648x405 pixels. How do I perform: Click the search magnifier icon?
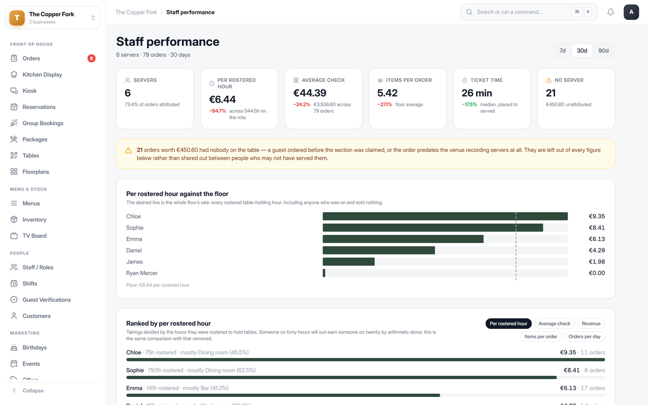point(469,12)
